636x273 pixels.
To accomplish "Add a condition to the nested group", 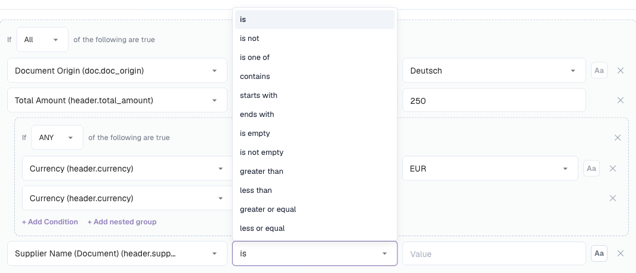I will (x=50, y=222).
